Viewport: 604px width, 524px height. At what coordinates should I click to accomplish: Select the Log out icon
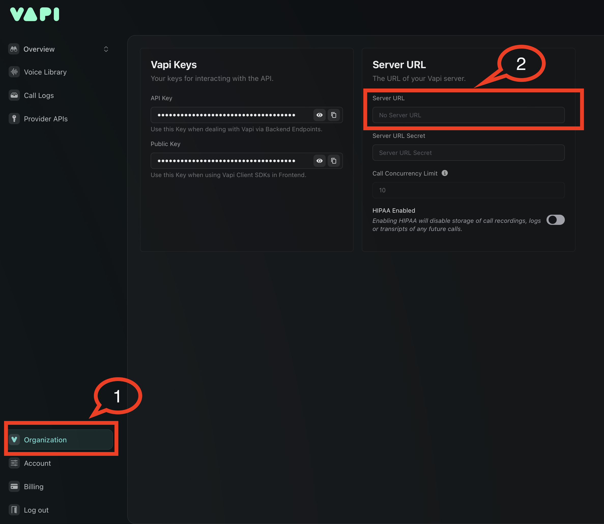pos(14,510)
